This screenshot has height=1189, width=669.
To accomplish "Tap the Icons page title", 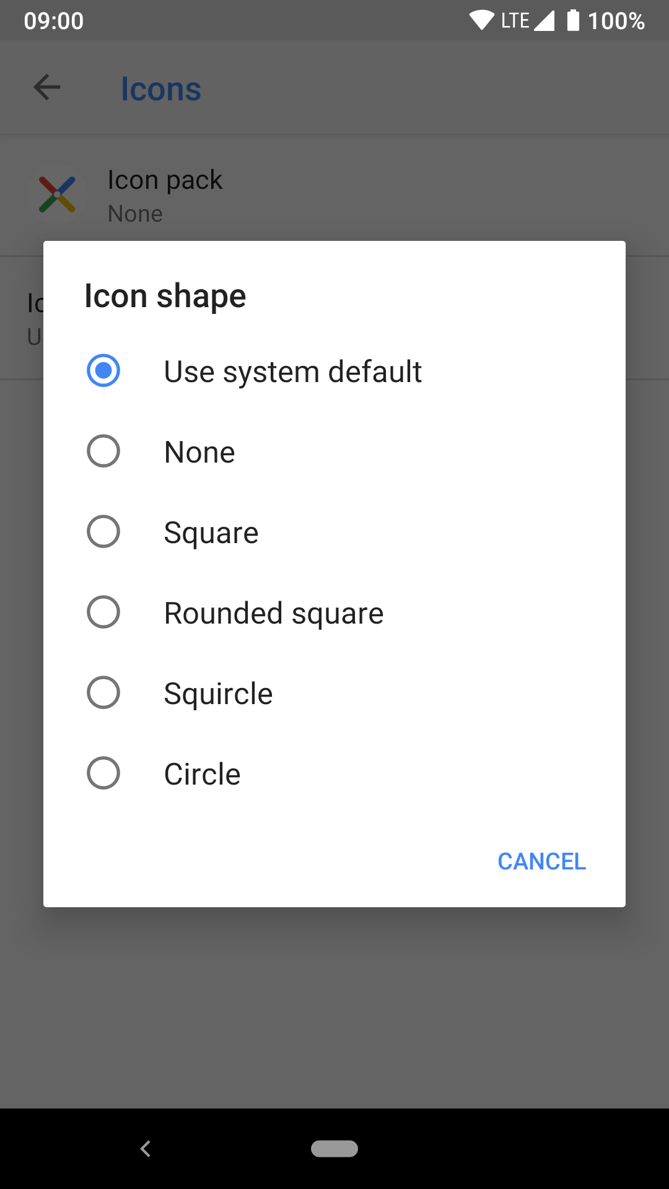I will 161,89.
